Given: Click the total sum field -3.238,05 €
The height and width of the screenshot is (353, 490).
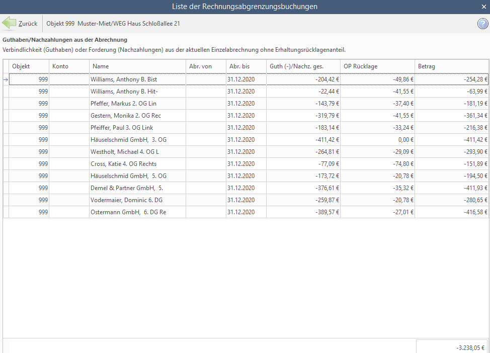Looking at the screenshot, I should (x=451, y=347).
